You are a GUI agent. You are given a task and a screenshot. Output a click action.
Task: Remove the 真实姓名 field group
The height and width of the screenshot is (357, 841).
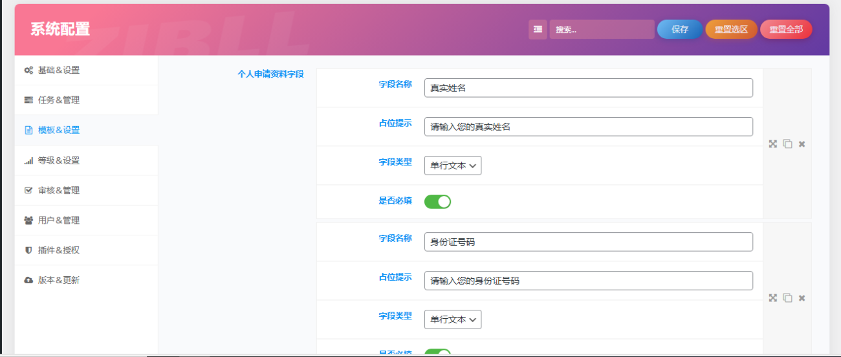coord(802,144)
